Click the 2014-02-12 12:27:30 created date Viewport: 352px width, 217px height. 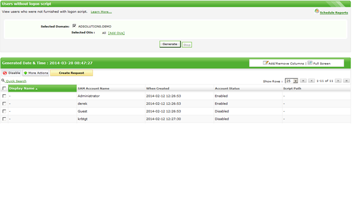164,119
